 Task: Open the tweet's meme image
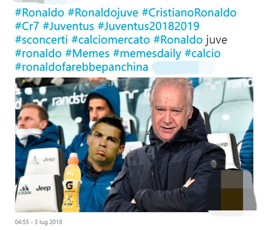pos(134,145)
